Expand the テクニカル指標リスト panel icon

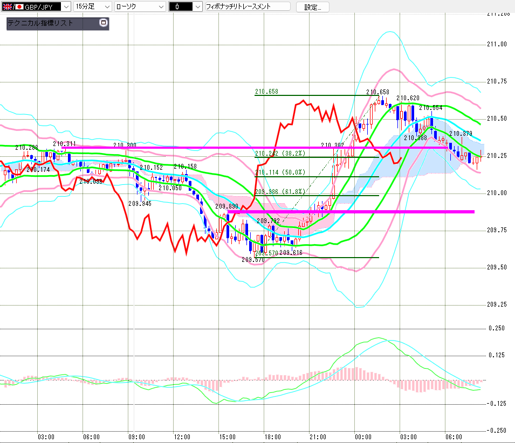click(x=104, y=23)
